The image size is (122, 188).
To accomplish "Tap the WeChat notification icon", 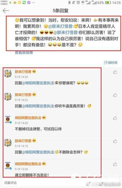I will pyautogui.click(x=24, y=2).
